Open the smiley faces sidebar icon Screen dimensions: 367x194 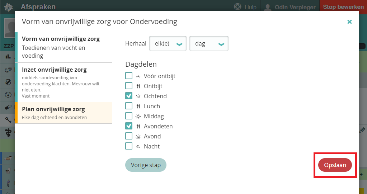(x=8, y=70)
